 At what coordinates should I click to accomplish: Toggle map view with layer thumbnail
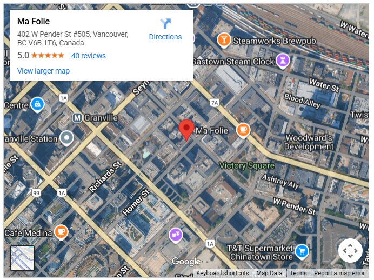coord(22,258)
